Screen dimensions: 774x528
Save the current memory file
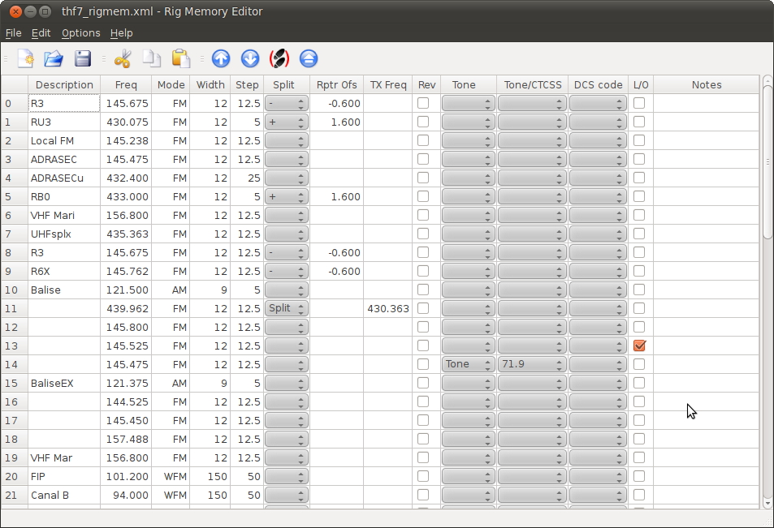click(x=83, y=58)
